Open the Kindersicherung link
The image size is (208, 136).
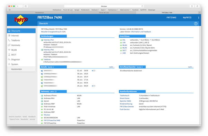click(x=126, y=104)
